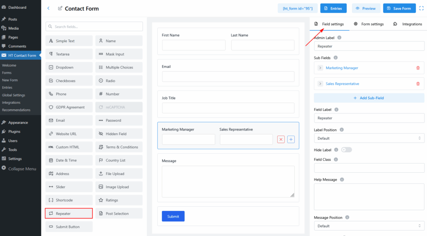Image resolution: width=427 pixels, height=236 pixels.
Task: Toggle the Hide Label switch
Action: 346,150
